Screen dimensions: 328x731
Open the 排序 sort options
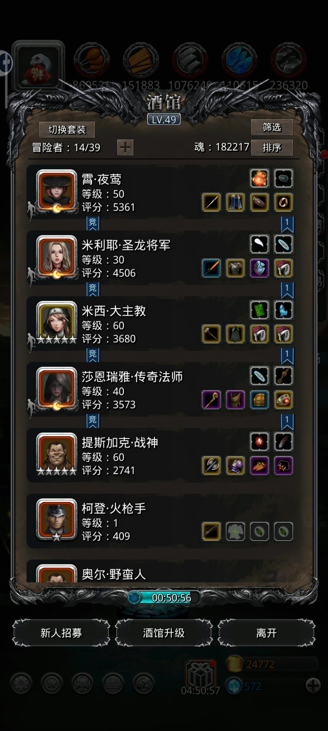272,148
